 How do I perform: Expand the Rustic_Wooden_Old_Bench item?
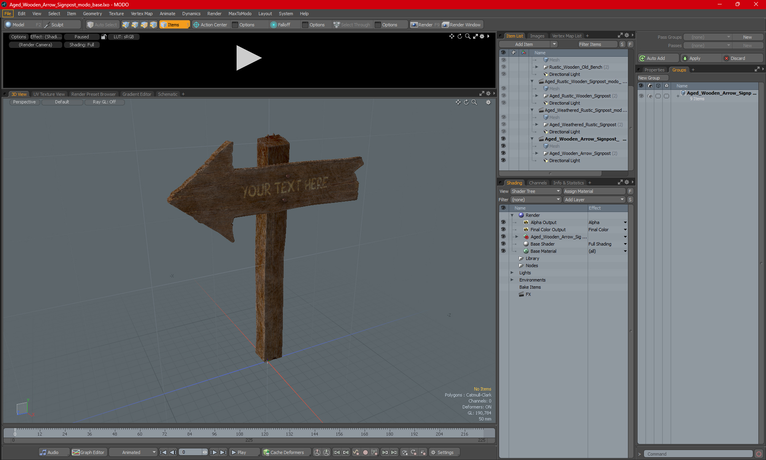(537, 67)
